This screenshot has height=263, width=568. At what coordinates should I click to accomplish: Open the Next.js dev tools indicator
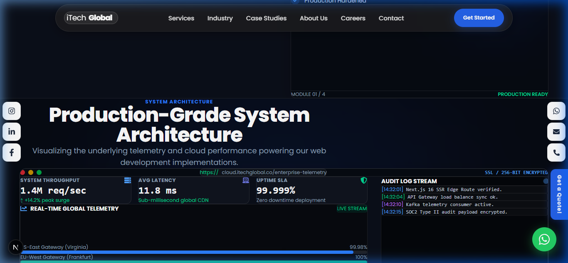coord(16,247)
